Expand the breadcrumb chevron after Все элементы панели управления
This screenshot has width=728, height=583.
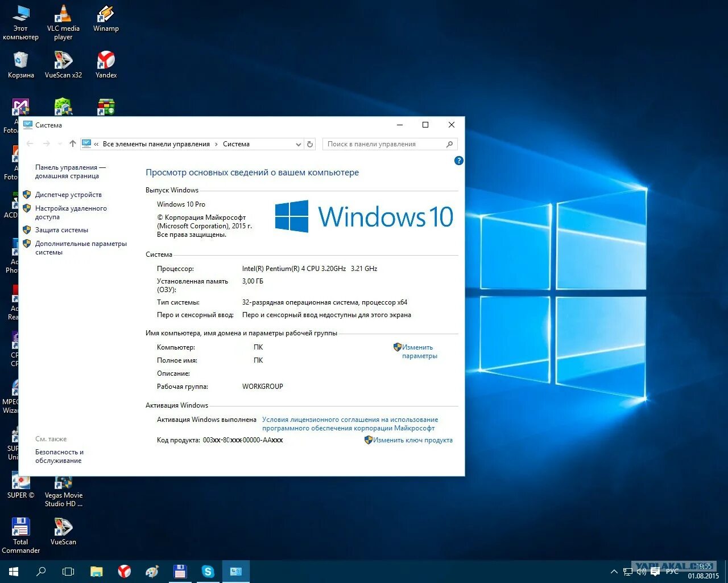click(216, 144)
